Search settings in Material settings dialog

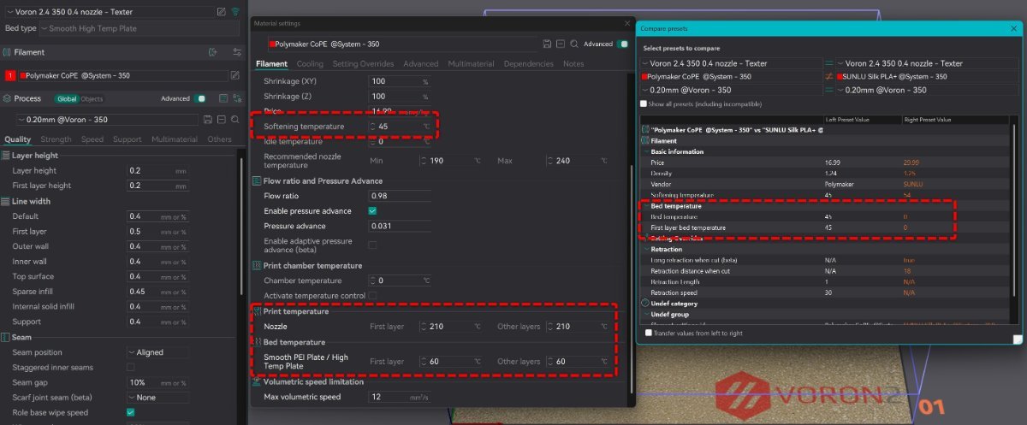click(573, 44)
